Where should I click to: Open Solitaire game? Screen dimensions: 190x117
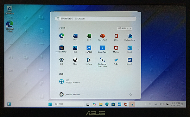click(89, 61)
